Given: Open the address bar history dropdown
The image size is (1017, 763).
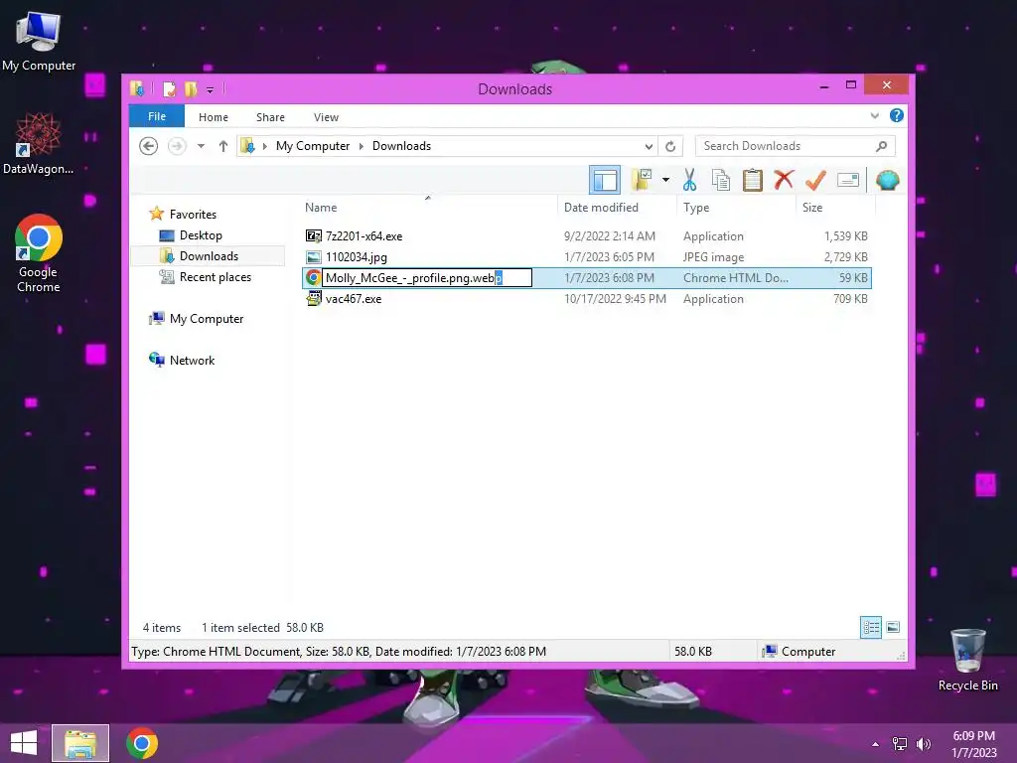Looking at the screenshot, I should click(649, 147).
